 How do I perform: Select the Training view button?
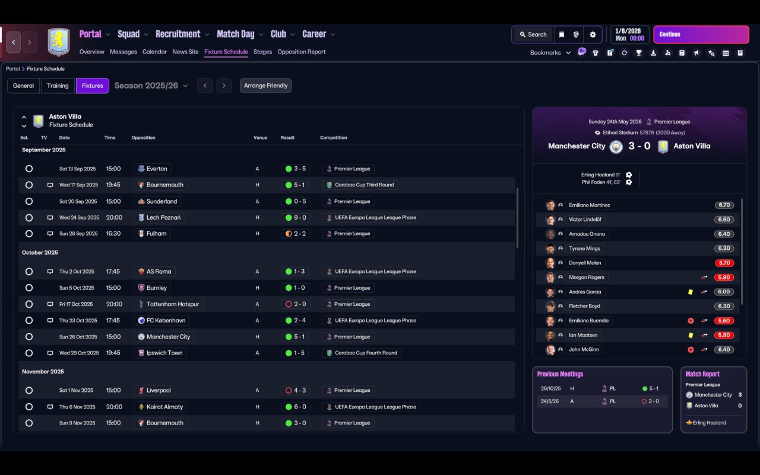pos(58,85)
